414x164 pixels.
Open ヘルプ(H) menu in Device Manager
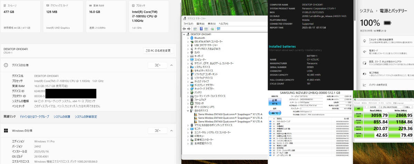[224, 23]
